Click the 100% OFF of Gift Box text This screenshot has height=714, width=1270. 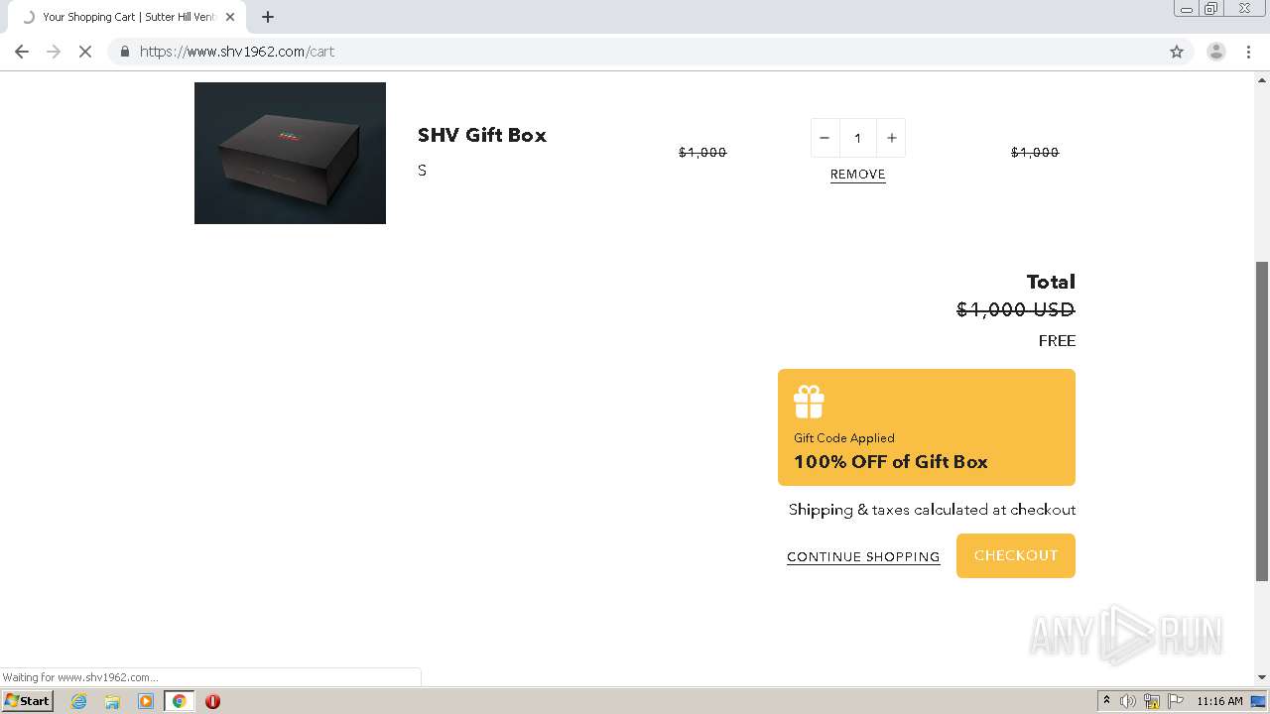click(891, 461)
